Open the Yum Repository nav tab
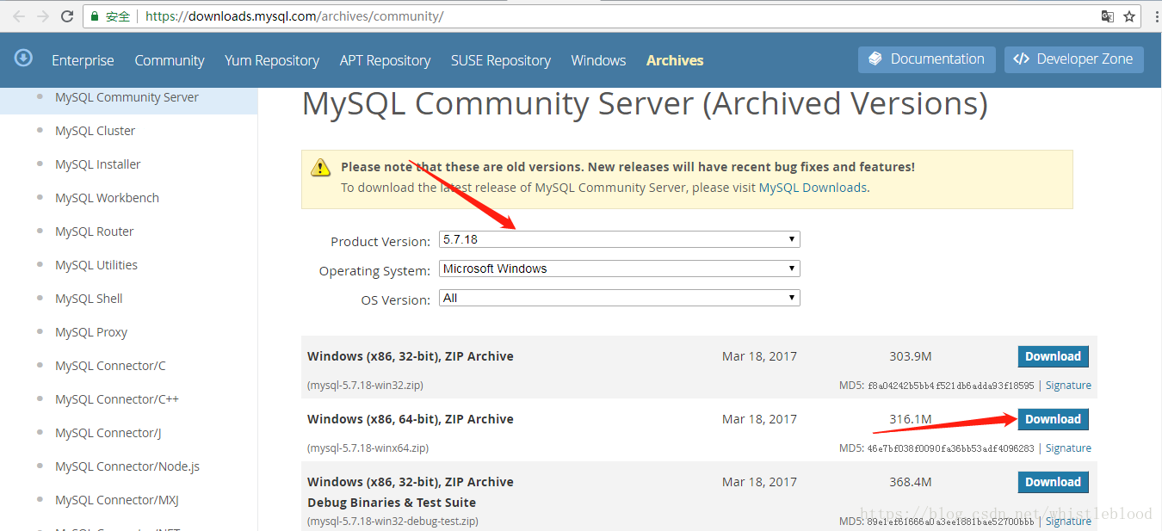 click(272, 60)
